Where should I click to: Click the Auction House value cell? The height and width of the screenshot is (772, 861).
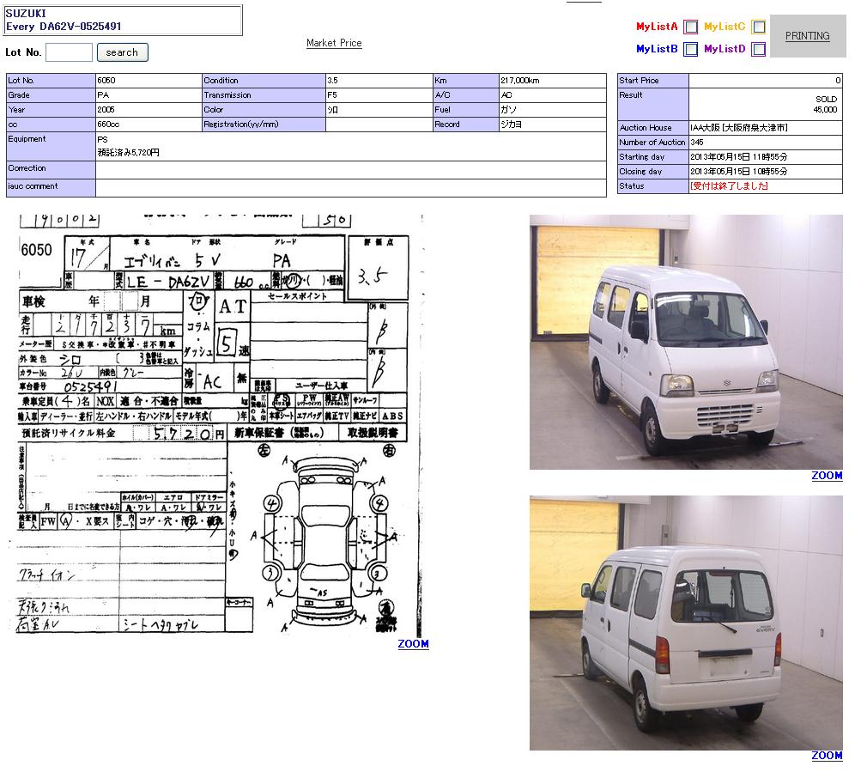pyautogui.click(x=765, y=128)
